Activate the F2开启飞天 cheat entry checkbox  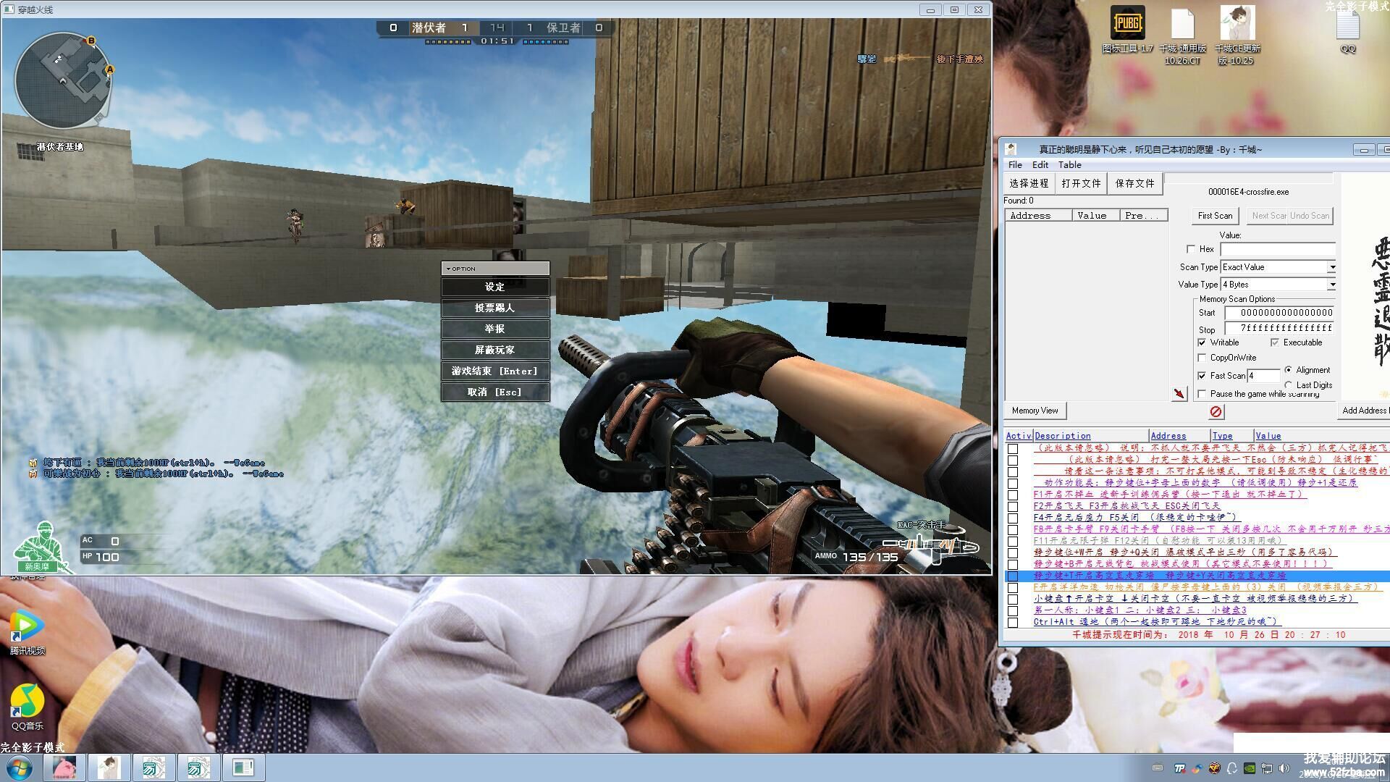[1013, 506]
